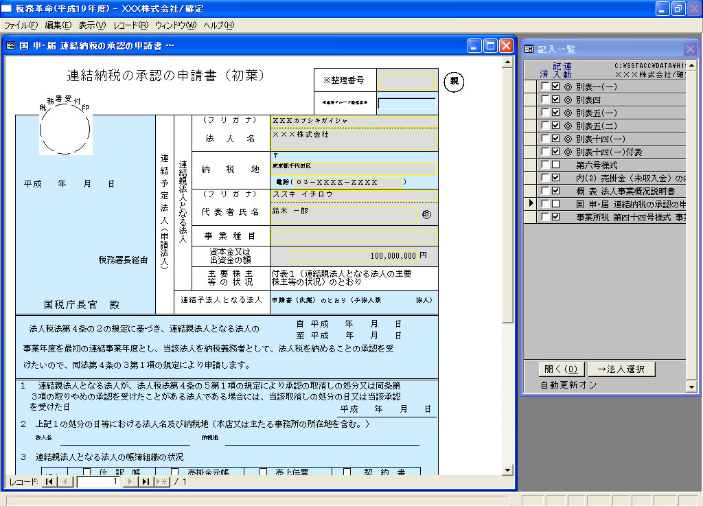Open the 編集 menu
This screenshot has width=703, height=506.
point(58,25)
